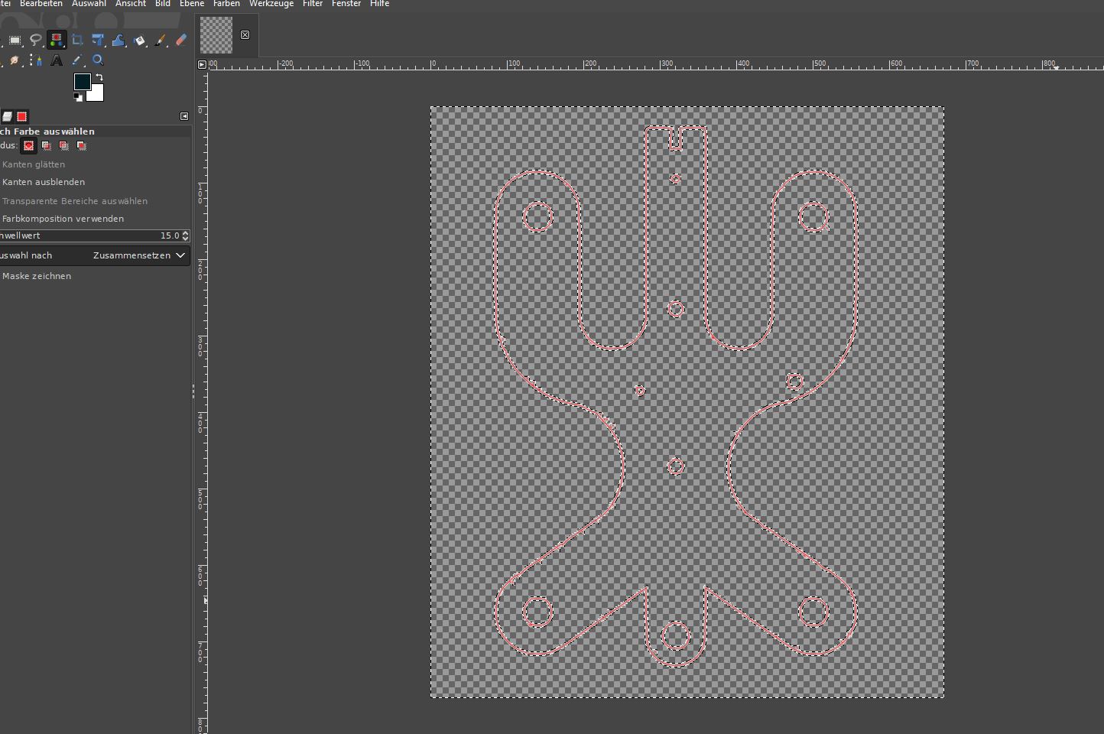Close the open image tab
The width and height of the screenshot is (1104, 734).
point(245,35)
